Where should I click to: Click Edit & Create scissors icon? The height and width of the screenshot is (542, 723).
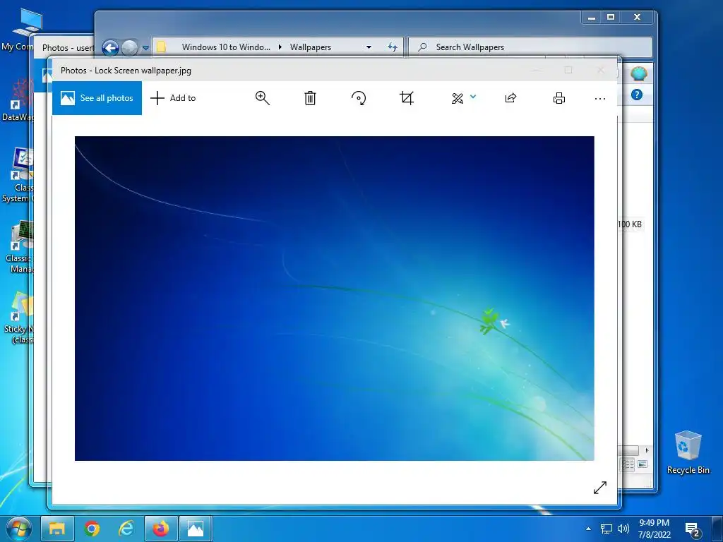point(457,98)
